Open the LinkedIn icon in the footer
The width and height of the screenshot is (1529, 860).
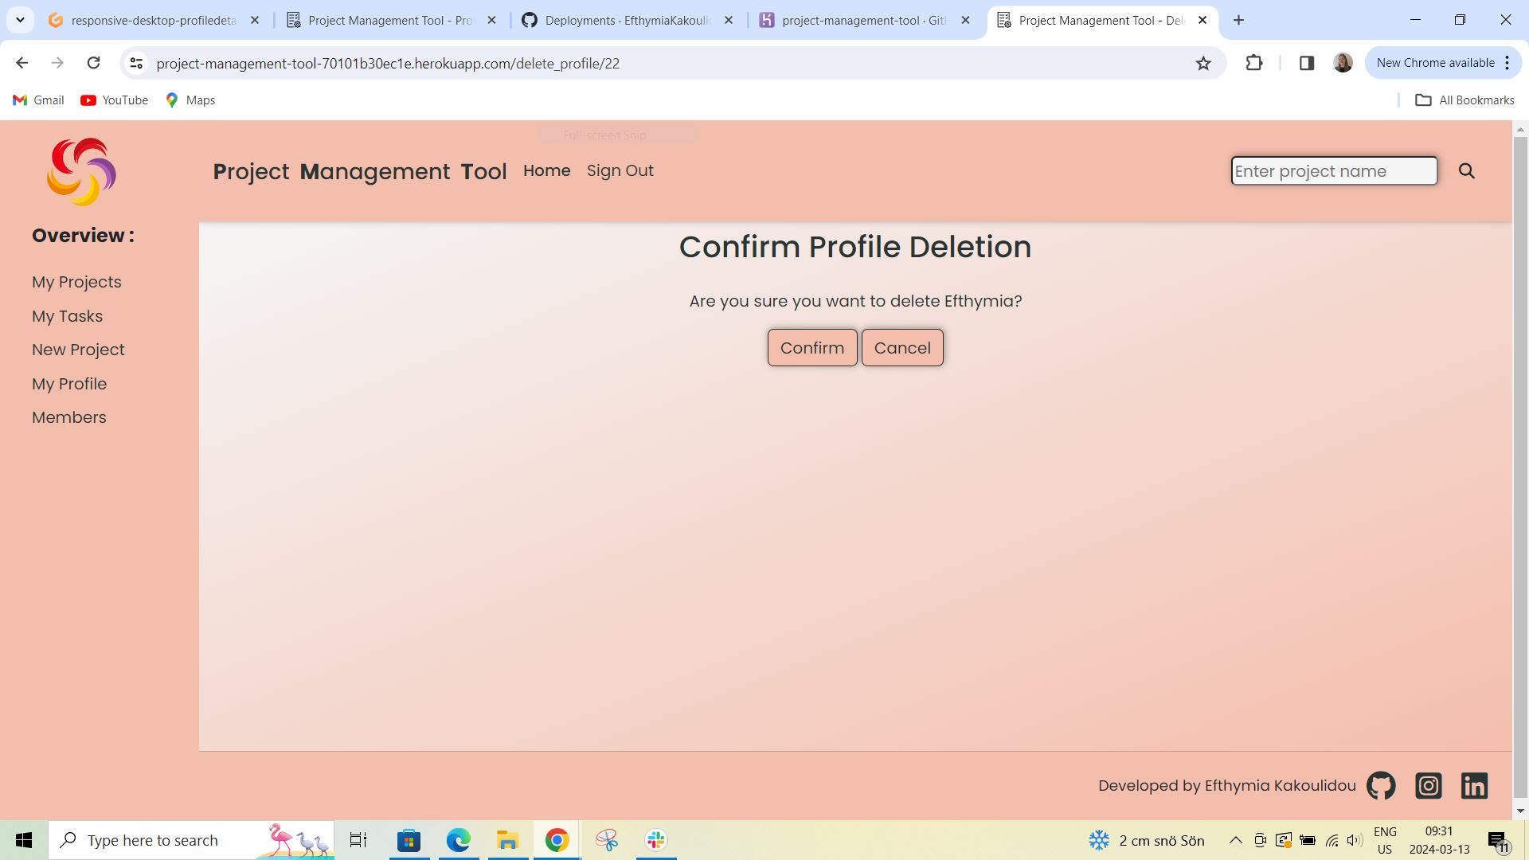tap(1474, 785)
